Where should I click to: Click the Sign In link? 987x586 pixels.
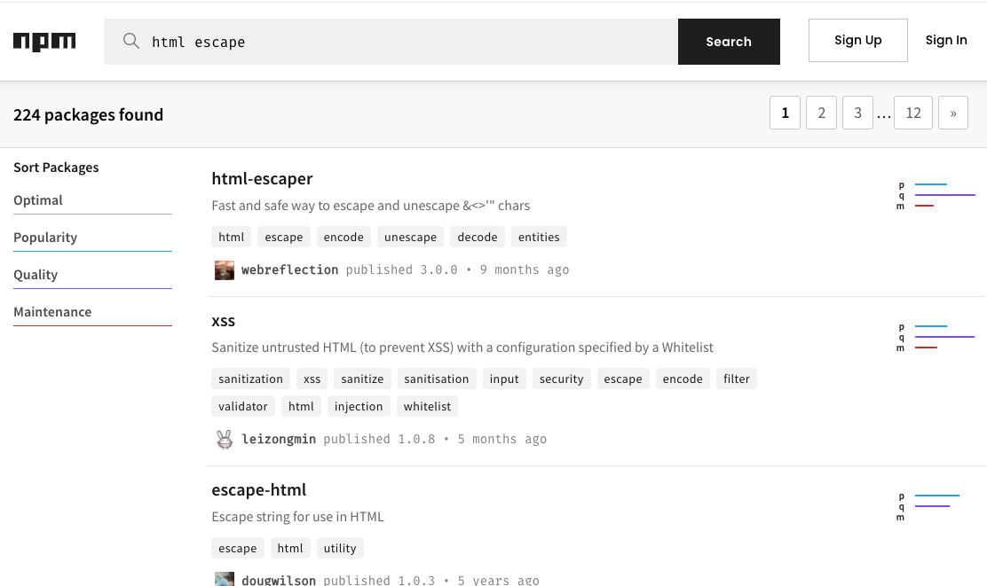tap(946, 40)
